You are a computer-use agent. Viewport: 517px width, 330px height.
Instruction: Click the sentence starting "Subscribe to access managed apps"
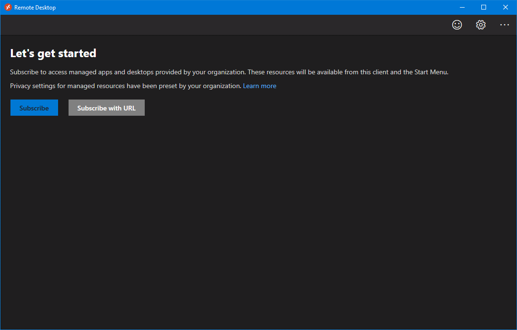229,72
